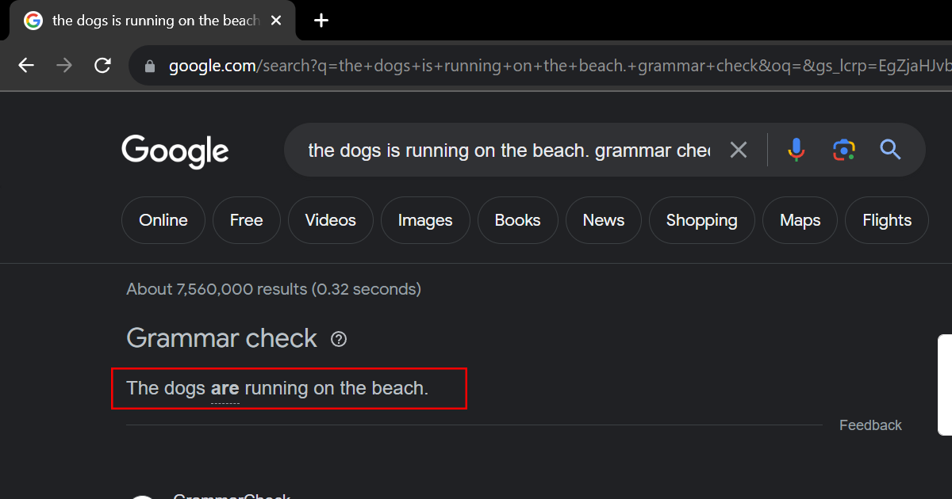The width and height of the screenshot is (952, 499).
Task: Click the Feedback link
Action: [x=870, y=425]
